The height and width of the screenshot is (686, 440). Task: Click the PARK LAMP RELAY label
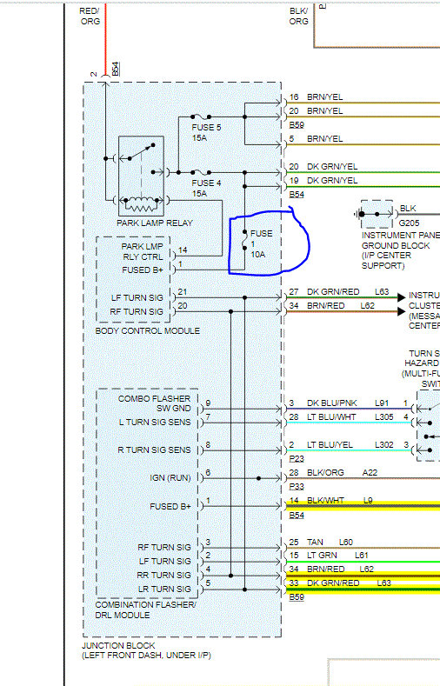155,223
